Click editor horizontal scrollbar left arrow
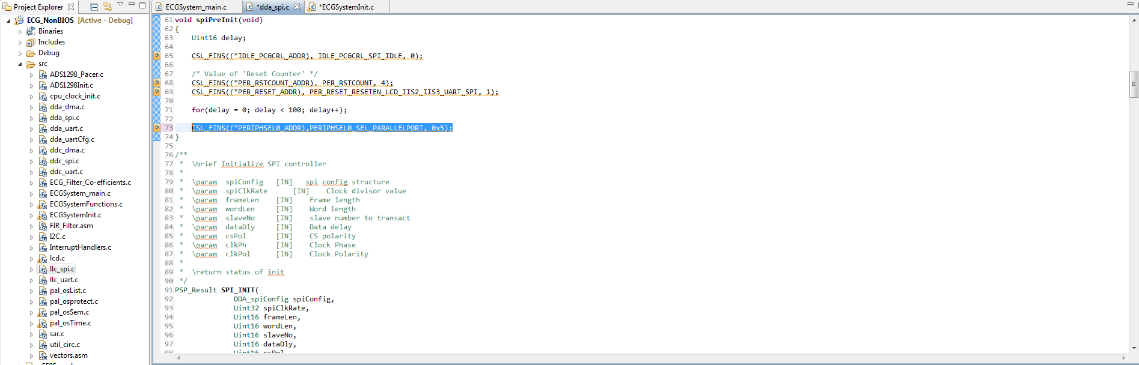 pyautogui.click(x=178, y=358)
